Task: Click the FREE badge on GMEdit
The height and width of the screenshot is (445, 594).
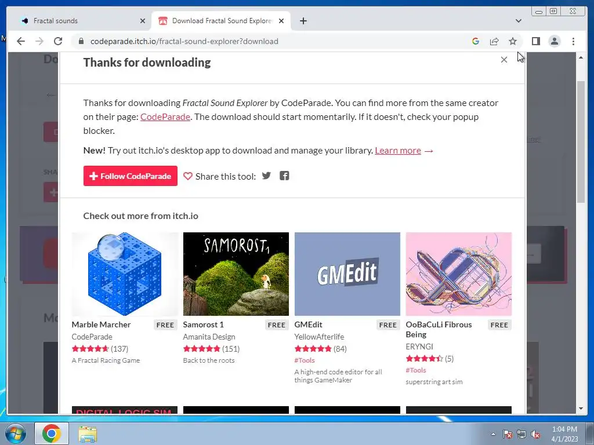Action: tap(388, 325)
